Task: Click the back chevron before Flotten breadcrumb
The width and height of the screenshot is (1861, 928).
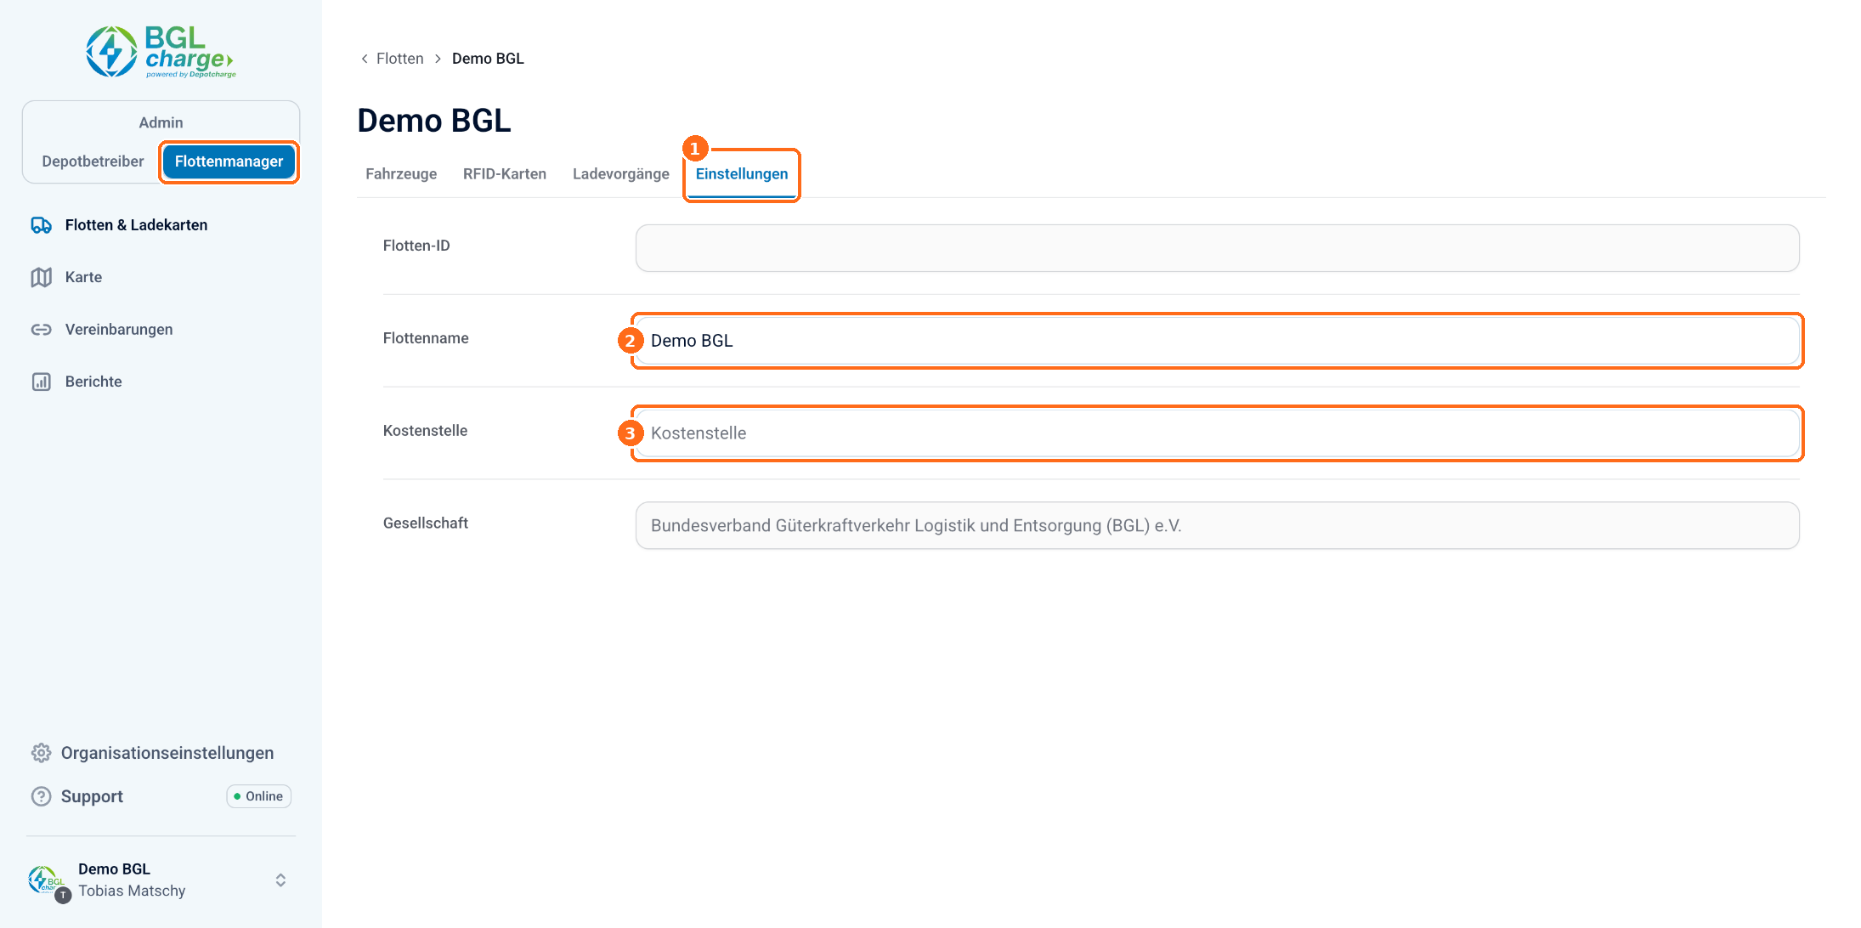Action: tap(365, 59)
